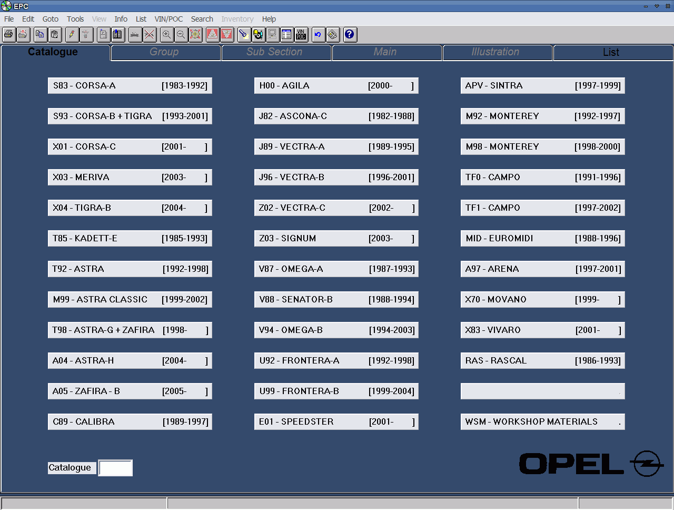Open the Search menu
674x510 pixels.
point(202,19)
